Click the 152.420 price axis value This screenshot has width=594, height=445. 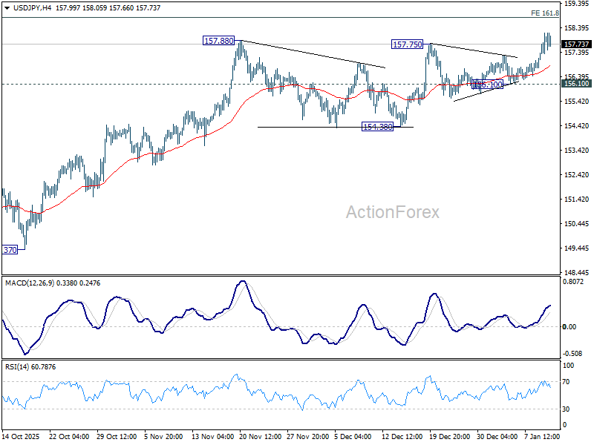(x=576, y=175)
